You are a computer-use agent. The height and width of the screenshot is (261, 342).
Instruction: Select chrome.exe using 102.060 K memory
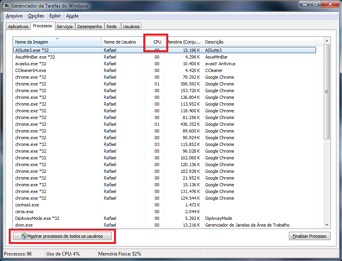pyautogui.click(x=165, y=158)
